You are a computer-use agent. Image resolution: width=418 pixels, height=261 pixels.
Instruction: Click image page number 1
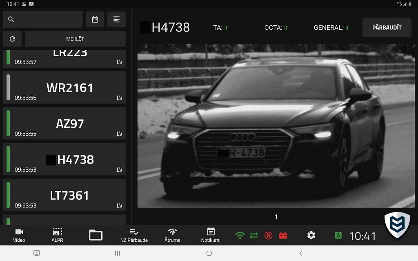tap(276, 217)
